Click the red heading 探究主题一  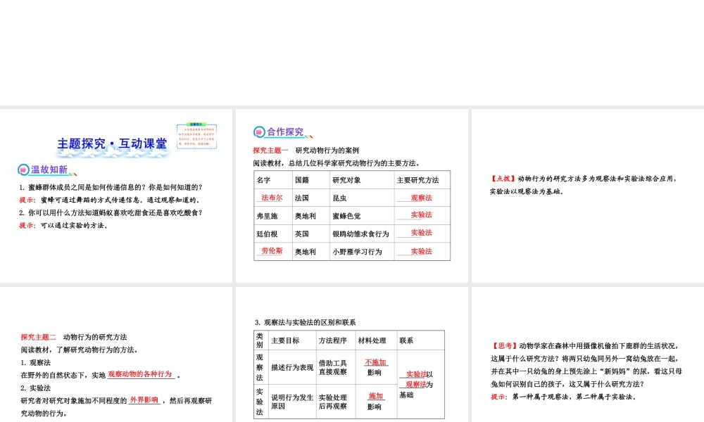270,151
